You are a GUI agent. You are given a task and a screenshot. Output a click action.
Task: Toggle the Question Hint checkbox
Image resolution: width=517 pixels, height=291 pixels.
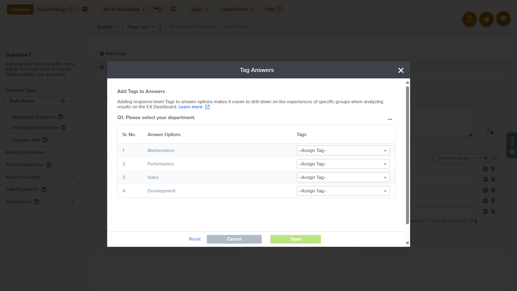point(8,140)
